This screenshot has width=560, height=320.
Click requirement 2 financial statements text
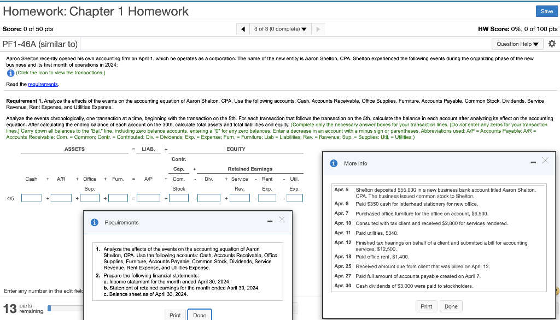pyautogui.click(x=151, y=276)
